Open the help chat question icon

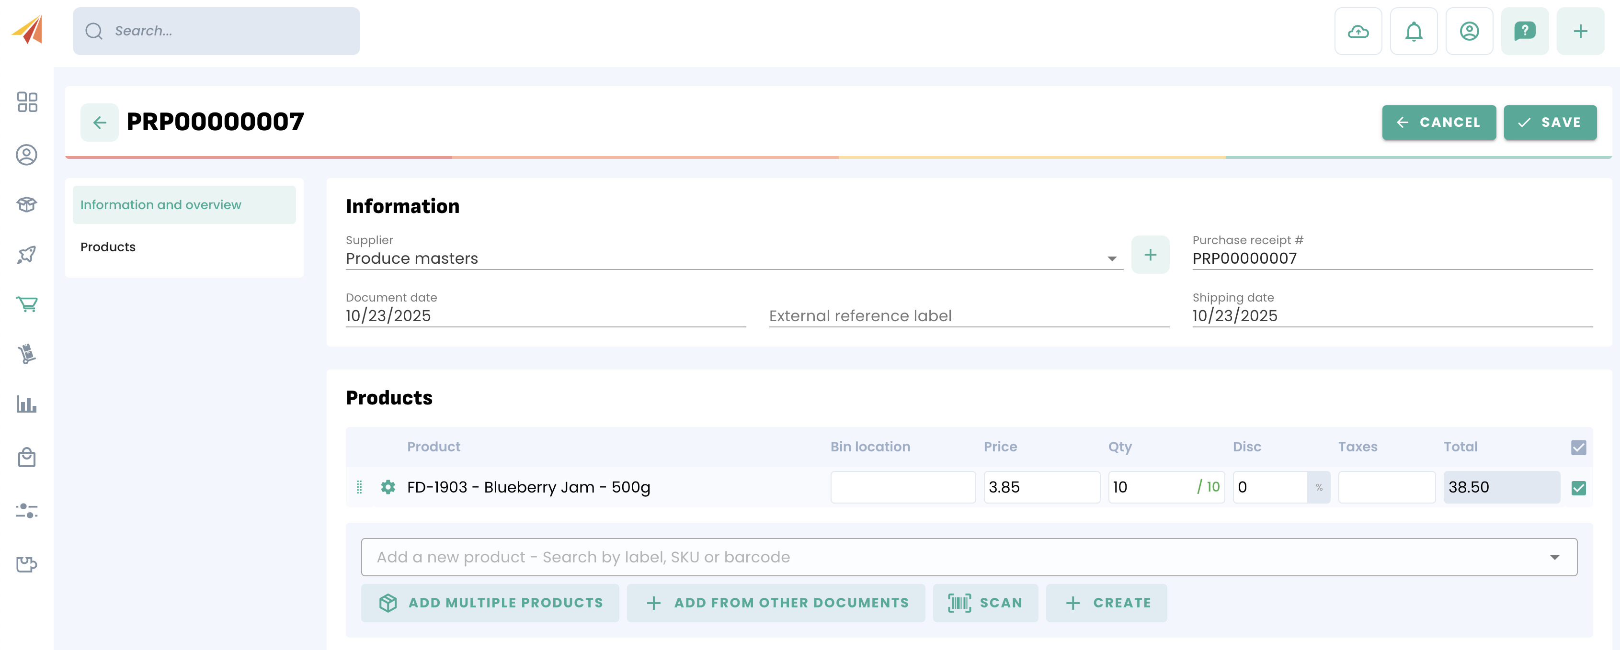[1524, 32]
